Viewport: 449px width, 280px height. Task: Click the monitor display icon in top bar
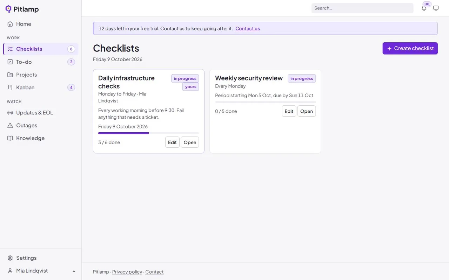(x=436, y=8)
